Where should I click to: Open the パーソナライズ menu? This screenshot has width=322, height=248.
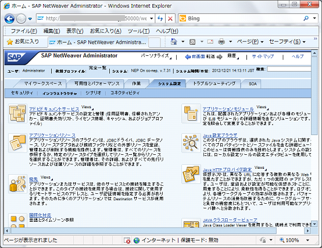[156, 56]
